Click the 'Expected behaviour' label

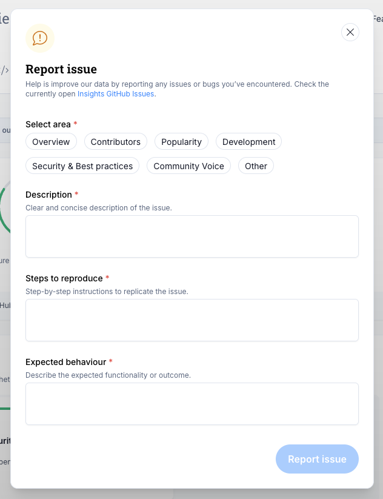pos(66,362)
